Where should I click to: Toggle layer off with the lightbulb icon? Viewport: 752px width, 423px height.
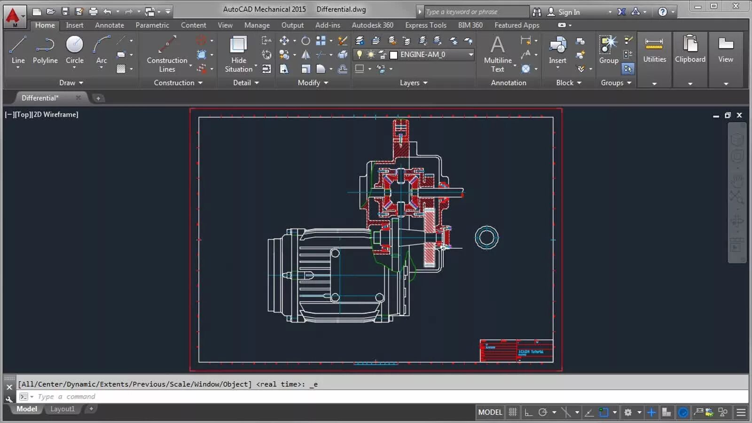coord(360,55)
